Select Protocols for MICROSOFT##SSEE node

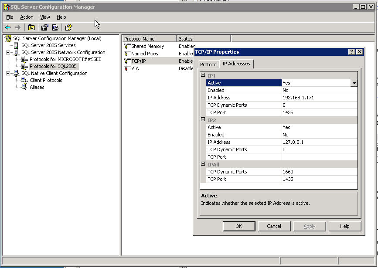pyautogui.click(x=65, y=59)
